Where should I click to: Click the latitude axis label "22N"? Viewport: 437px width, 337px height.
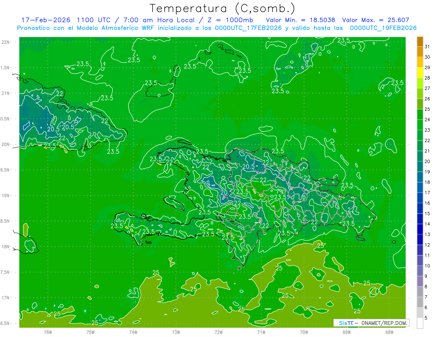point(6,42)
